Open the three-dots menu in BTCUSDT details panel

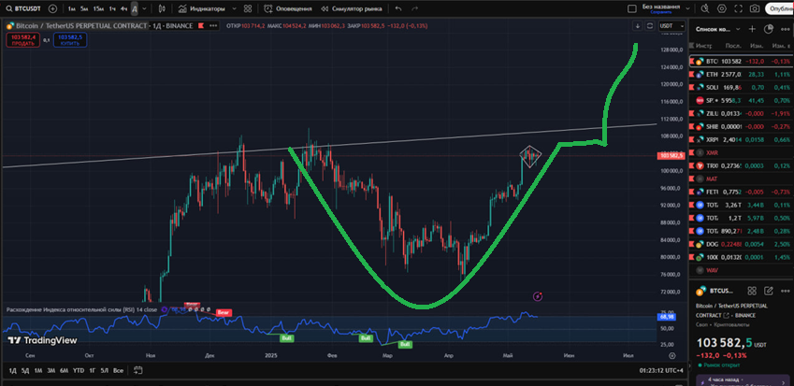point(785,291)
